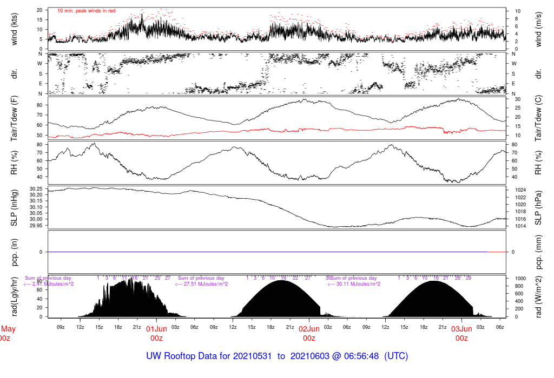Click the '0' label left of precipitation line

tap(41, 252)
